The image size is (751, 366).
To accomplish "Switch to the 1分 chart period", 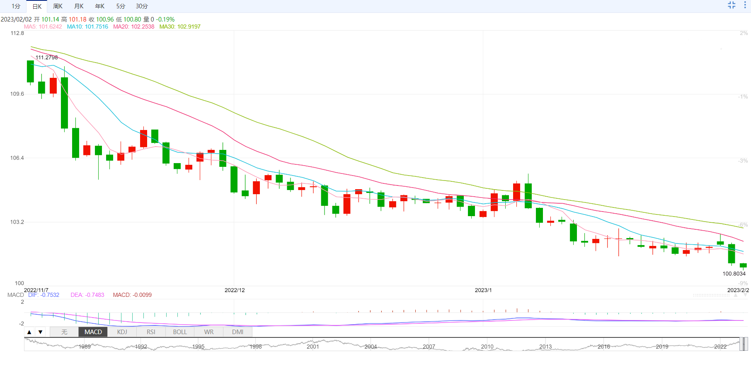I will click(x=16, y=6).
